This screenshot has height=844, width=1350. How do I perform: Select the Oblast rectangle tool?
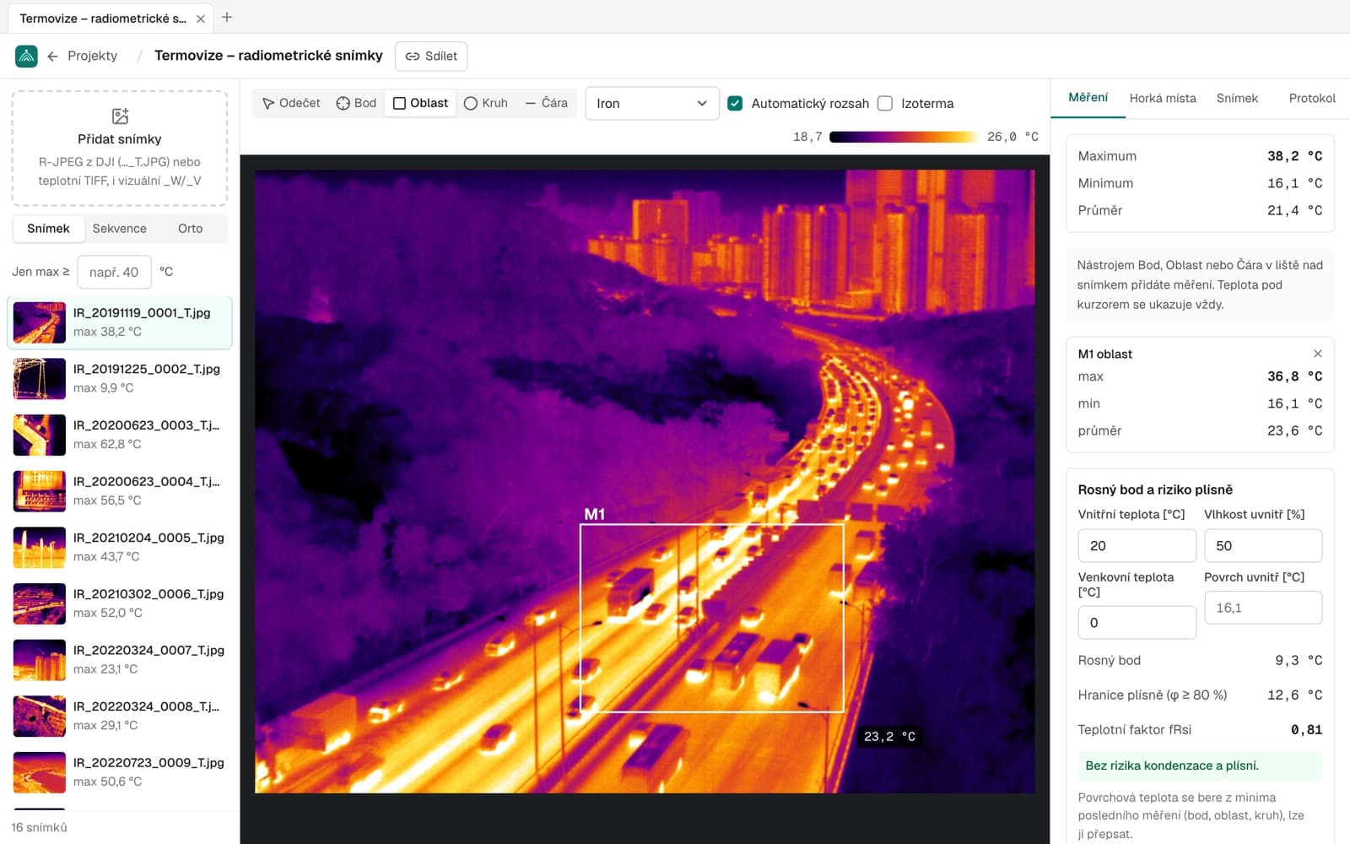pos(420,103)
